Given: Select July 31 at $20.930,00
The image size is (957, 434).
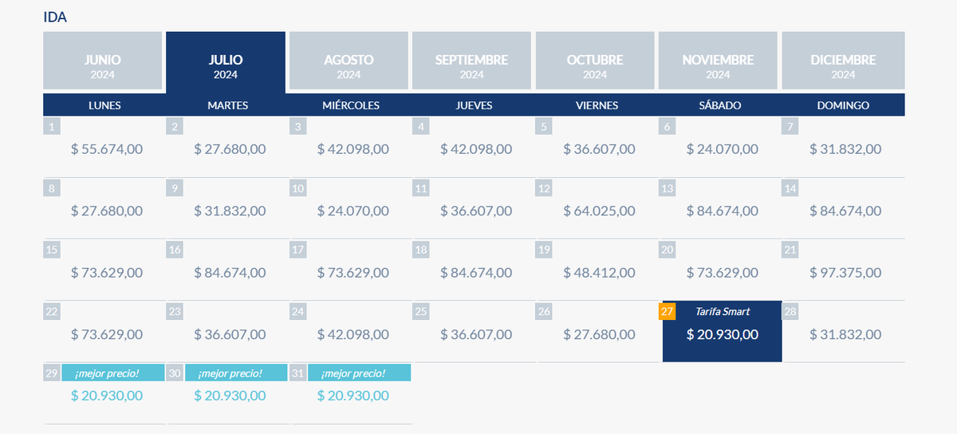Looking at the screenshot, I should coord(352,394).
